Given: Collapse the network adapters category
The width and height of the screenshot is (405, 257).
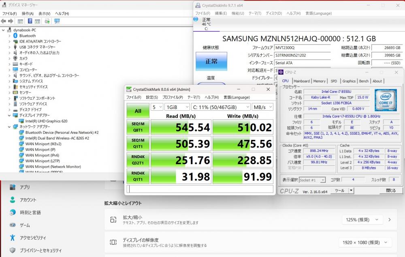Looking at the screenshot, I should pyautogui.click(x=9, y=126).
